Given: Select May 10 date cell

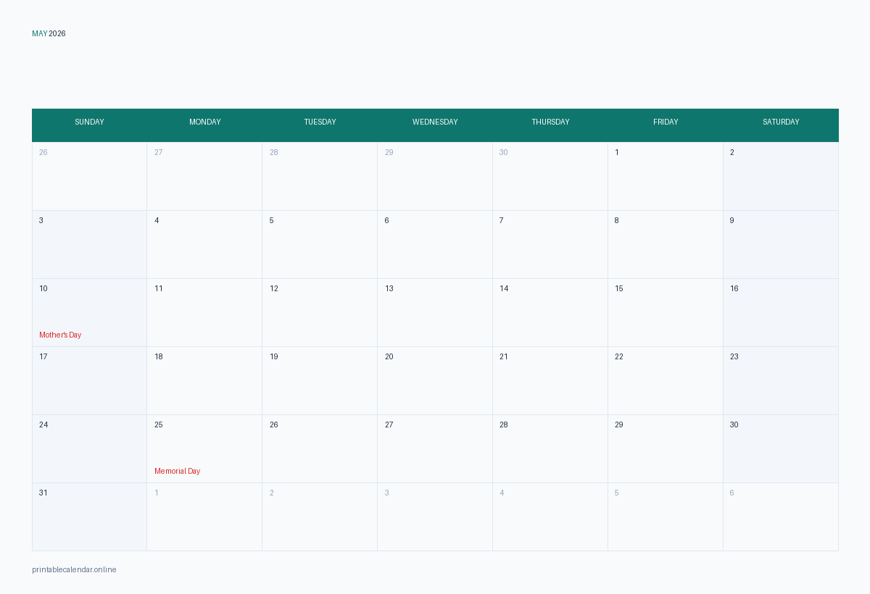Looking at the screenshot, I should coord(89,313).
